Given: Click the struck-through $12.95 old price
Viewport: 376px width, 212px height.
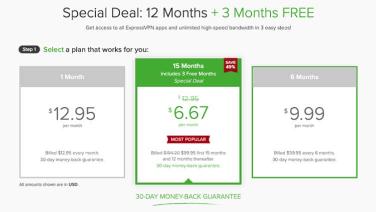Looking at the screenshot, I should click(188, 98).
